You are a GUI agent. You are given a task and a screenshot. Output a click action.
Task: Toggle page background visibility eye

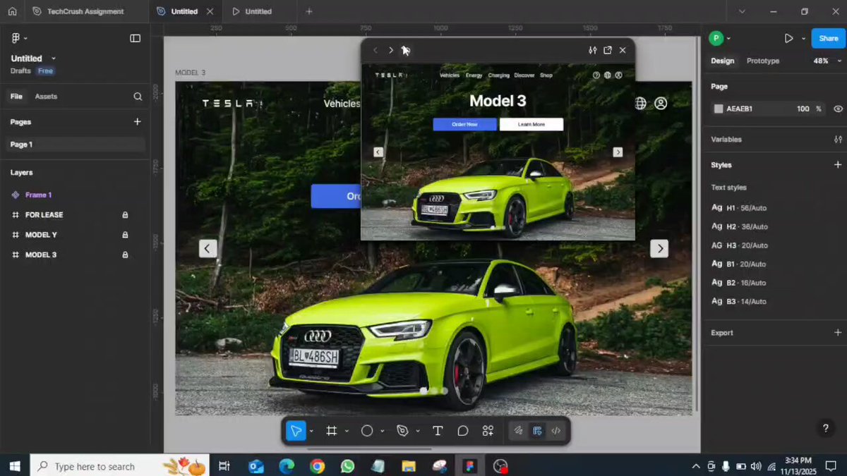[x=838, y=109]
